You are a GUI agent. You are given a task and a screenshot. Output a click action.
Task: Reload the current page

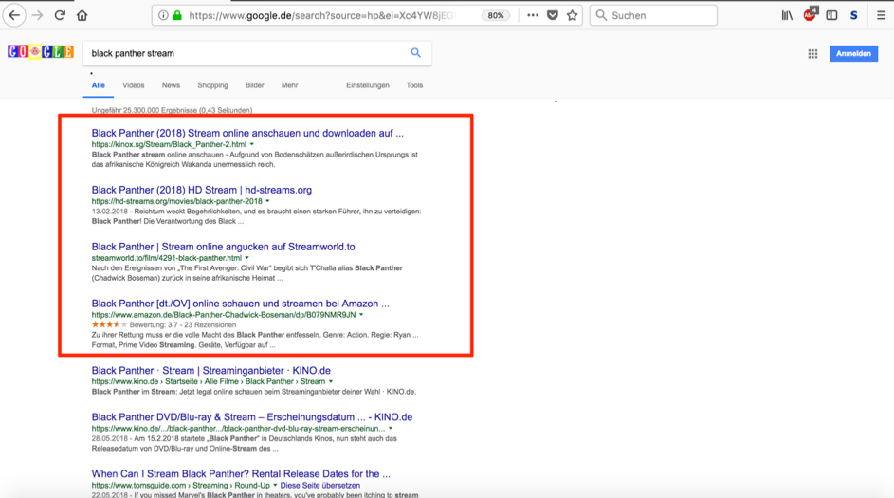pos(60,15)
